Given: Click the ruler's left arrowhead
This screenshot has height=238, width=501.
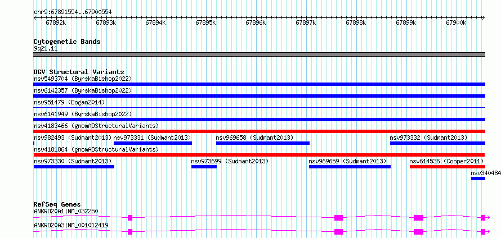Looking at the screenshot, I should [35, 17].
